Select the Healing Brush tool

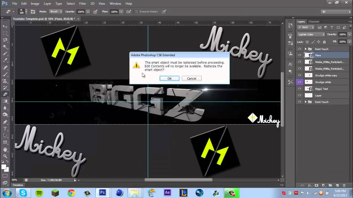pos(5,67)
